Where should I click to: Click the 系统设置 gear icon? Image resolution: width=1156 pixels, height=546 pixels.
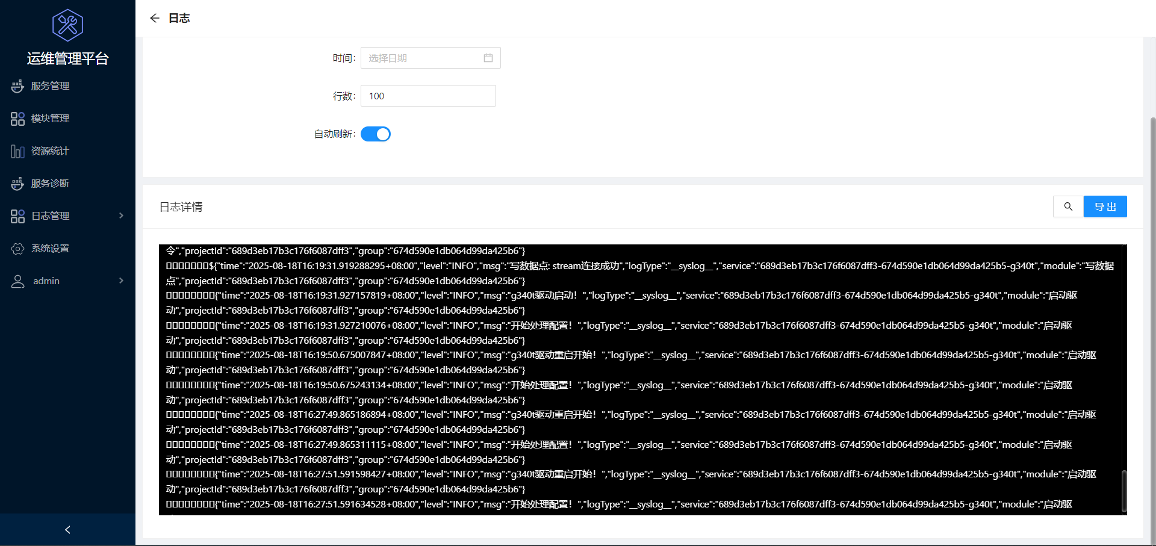point(17,249)
